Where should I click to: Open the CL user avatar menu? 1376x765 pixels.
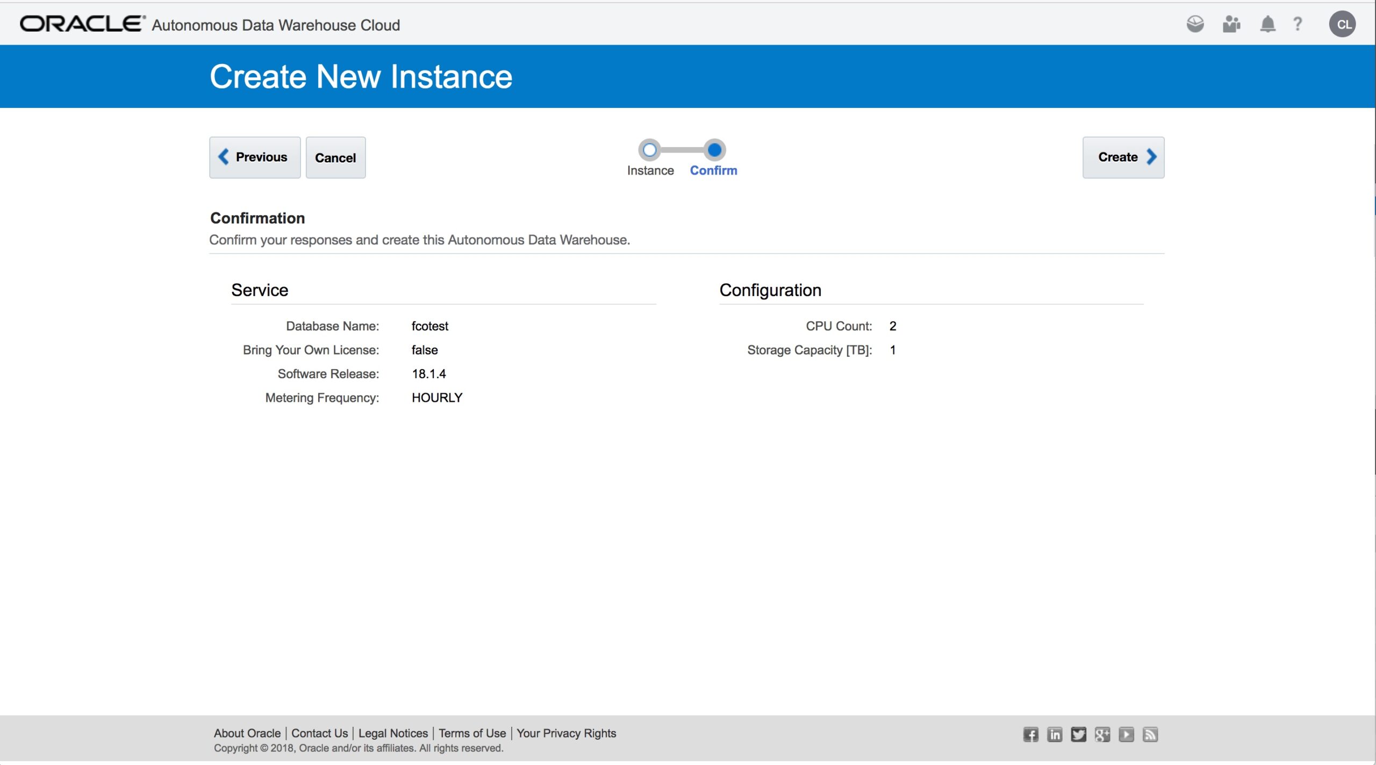[1342, 25]
